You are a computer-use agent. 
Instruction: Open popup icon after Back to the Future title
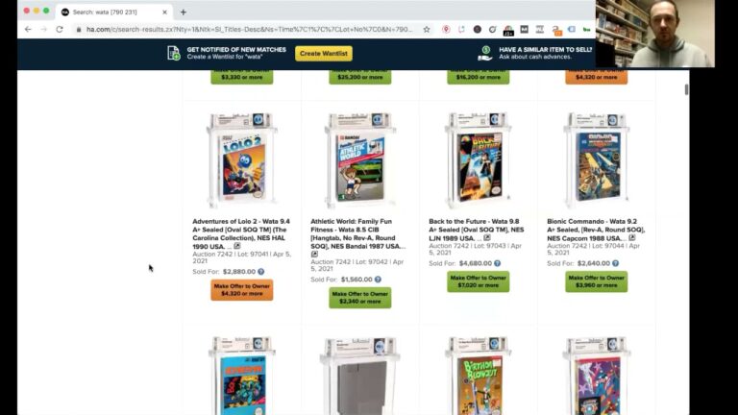pyautogui.click(x=487, y=238)
